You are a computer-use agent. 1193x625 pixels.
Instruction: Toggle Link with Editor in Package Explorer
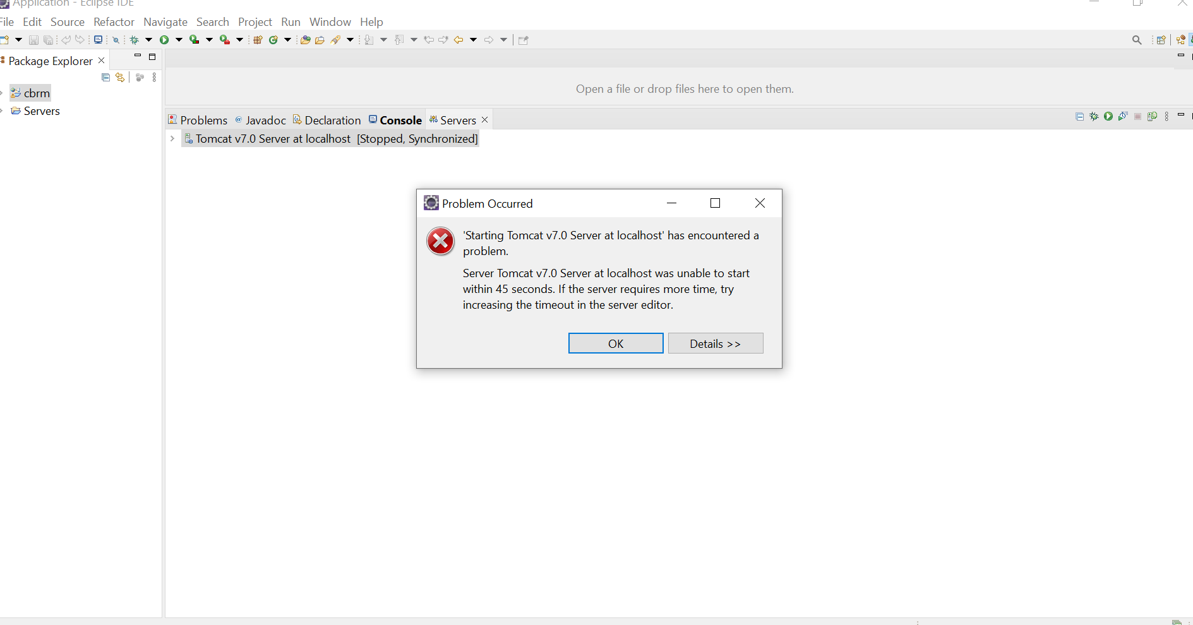coord(120,77)
